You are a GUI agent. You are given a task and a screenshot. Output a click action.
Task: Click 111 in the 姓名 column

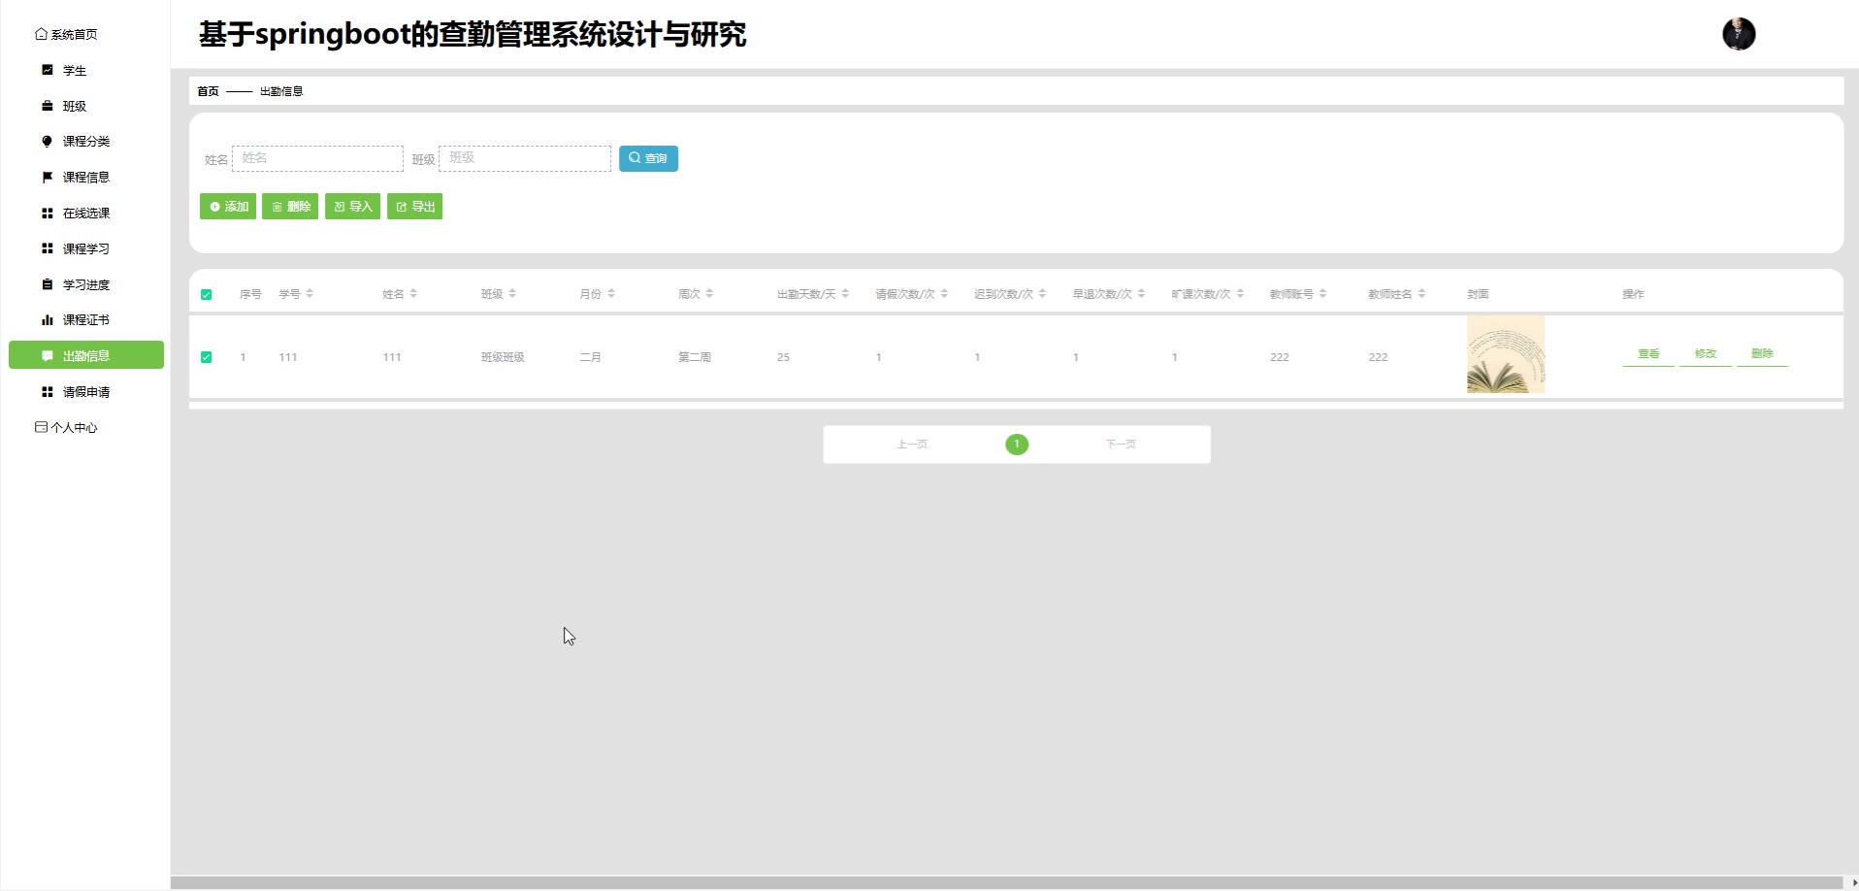tap(392, 357)
